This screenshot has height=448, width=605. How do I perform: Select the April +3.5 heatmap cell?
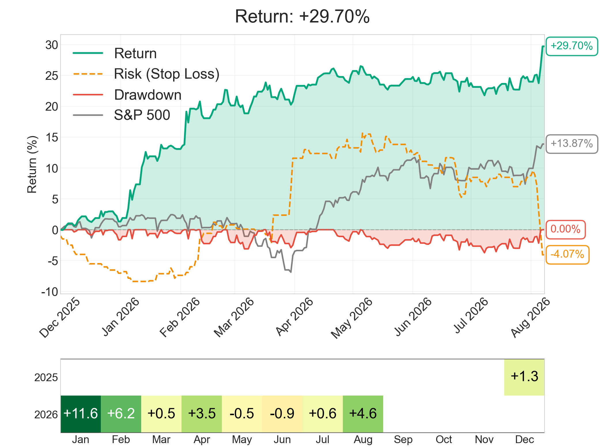pos(202,414)
